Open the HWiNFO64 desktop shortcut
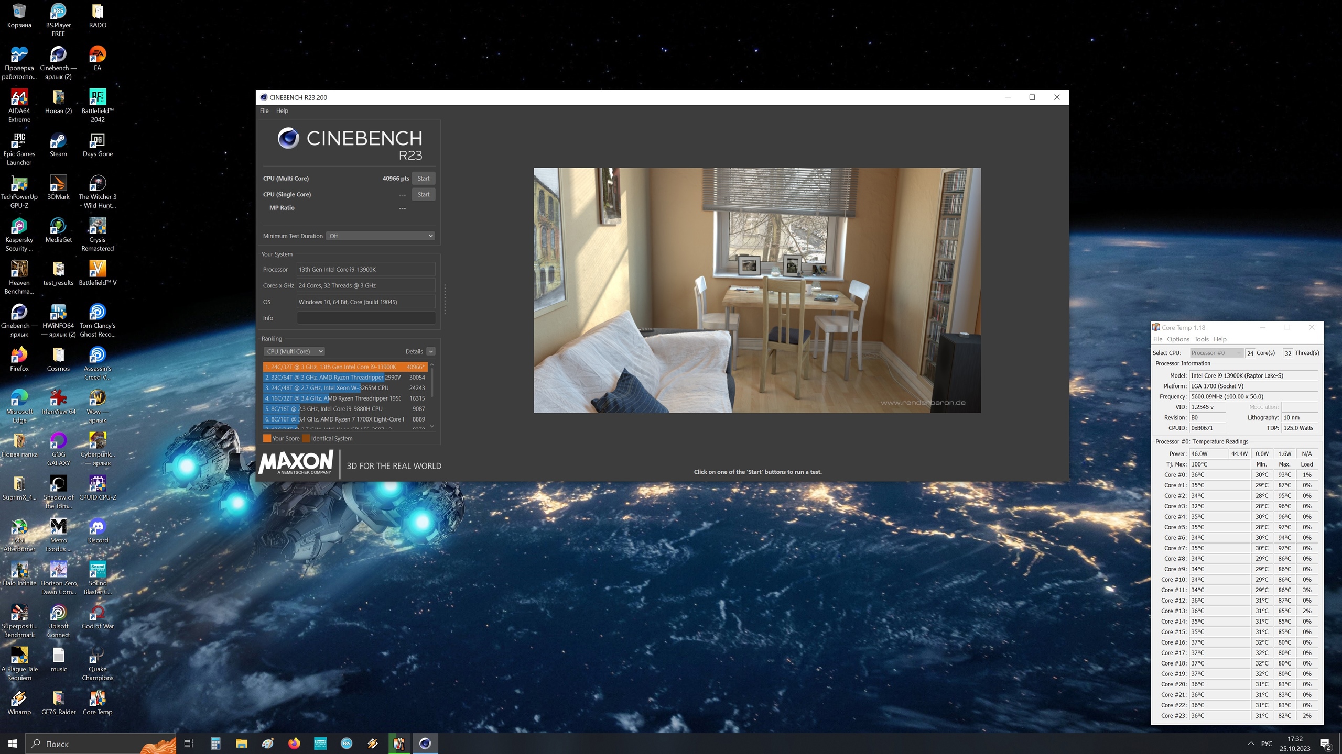 (x=58, y=313)
